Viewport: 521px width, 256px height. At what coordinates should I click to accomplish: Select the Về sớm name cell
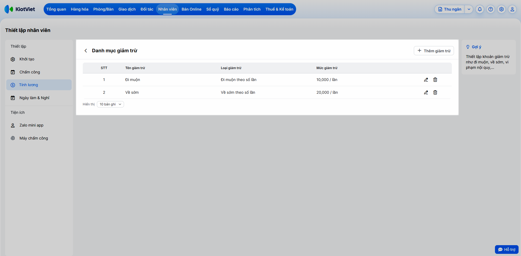[x=132, y=92]
